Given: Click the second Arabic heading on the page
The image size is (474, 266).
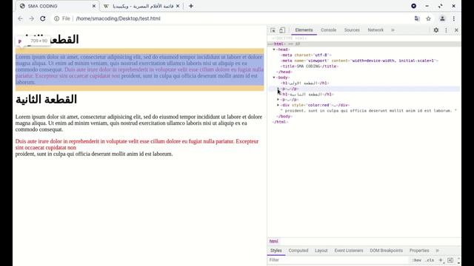Looking at the screenshot, I should (46, 100).
